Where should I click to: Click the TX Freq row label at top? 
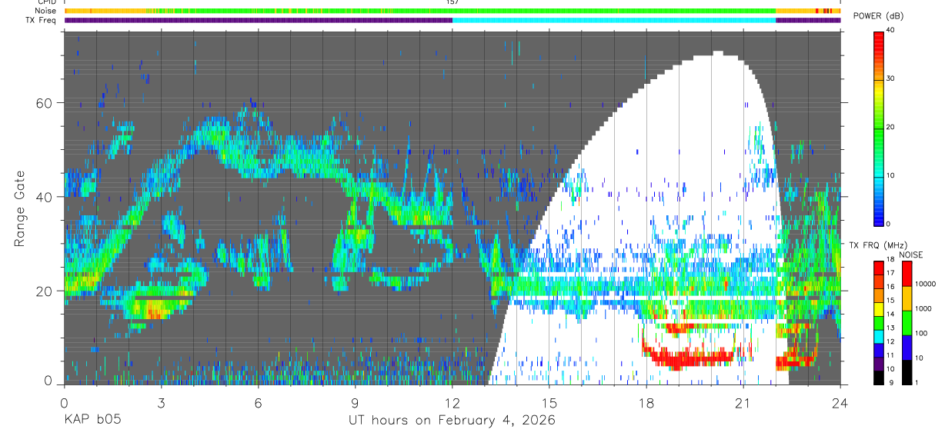click(39, 20)
